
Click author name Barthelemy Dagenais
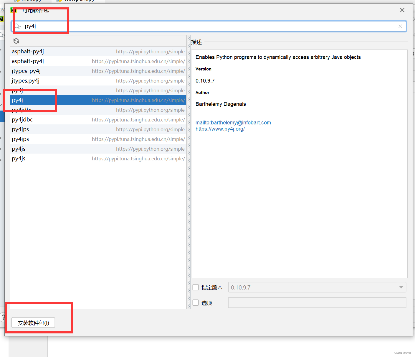pyautogui.click(x=221, y=104)
